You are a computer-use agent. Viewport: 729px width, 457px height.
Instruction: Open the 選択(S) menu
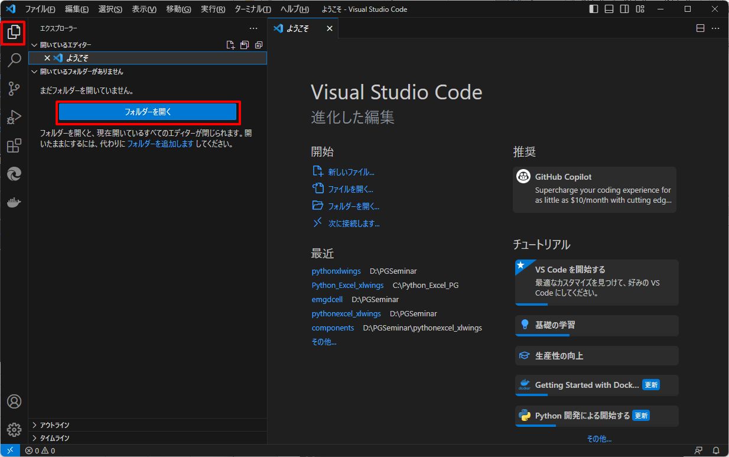pyautogui.click(x=110, y=9)
